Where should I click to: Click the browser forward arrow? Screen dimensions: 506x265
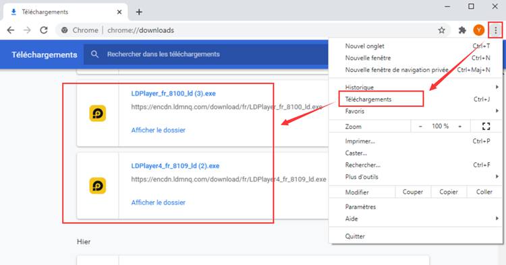click(28, 30)
